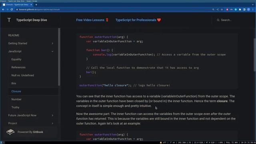Click the search magnifier icon in header
The image size is (256, 144).
point(218,20)
